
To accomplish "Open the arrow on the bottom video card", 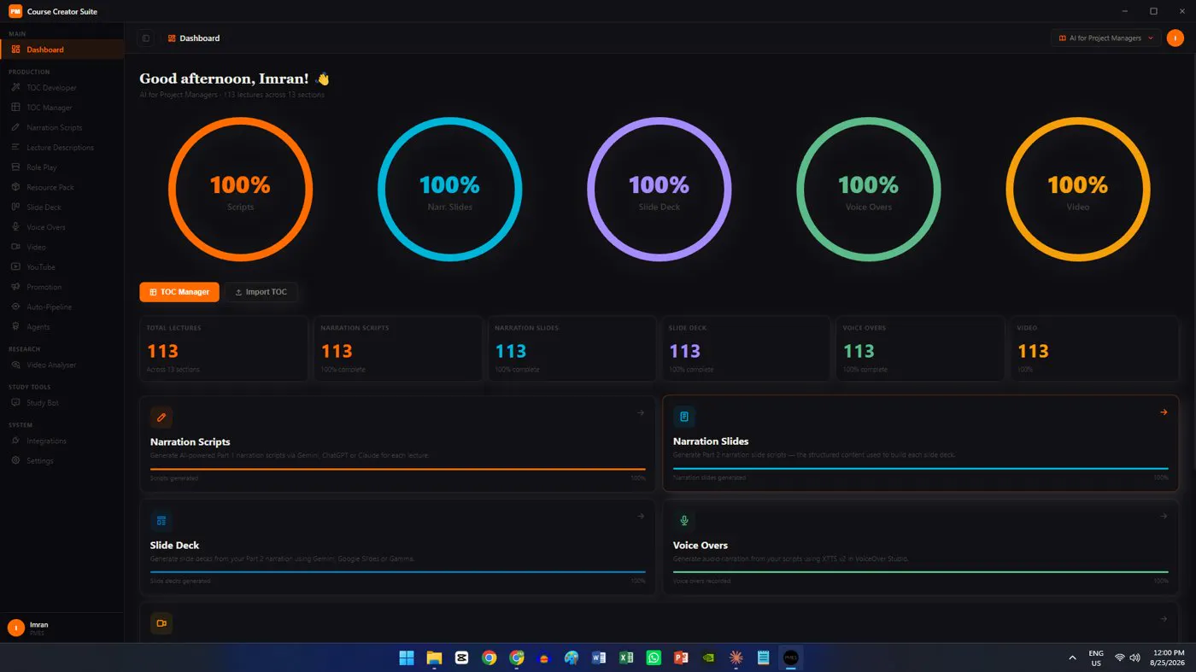I will click(x=1164, y=619).
